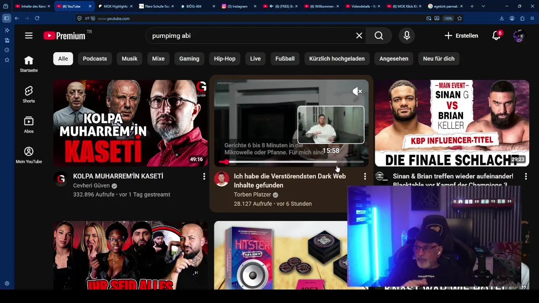Open options menu for KOLPA MUHARREM'İN KASETİ

pyautogui.click(x=204, y=176)
